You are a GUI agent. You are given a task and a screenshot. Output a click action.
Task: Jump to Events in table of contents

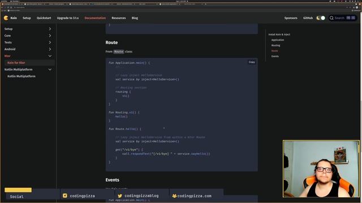click(275, 56)
